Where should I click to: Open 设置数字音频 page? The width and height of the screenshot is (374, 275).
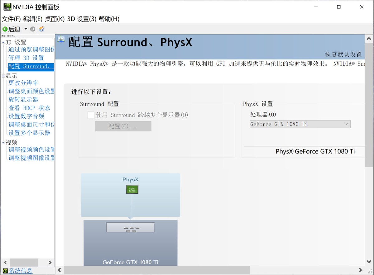point(26,116)
